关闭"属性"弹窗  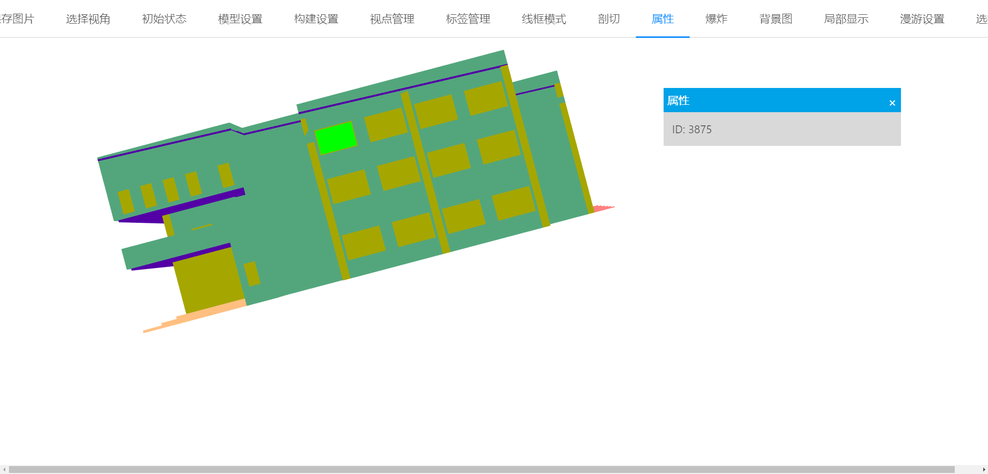tap(892, 102)
